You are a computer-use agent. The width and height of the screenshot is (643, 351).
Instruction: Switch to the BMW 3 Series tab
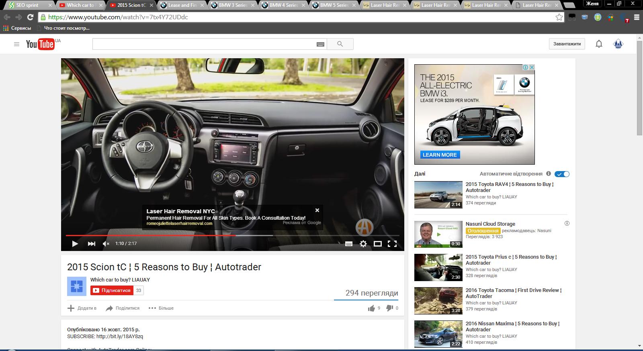coord(233,5)
